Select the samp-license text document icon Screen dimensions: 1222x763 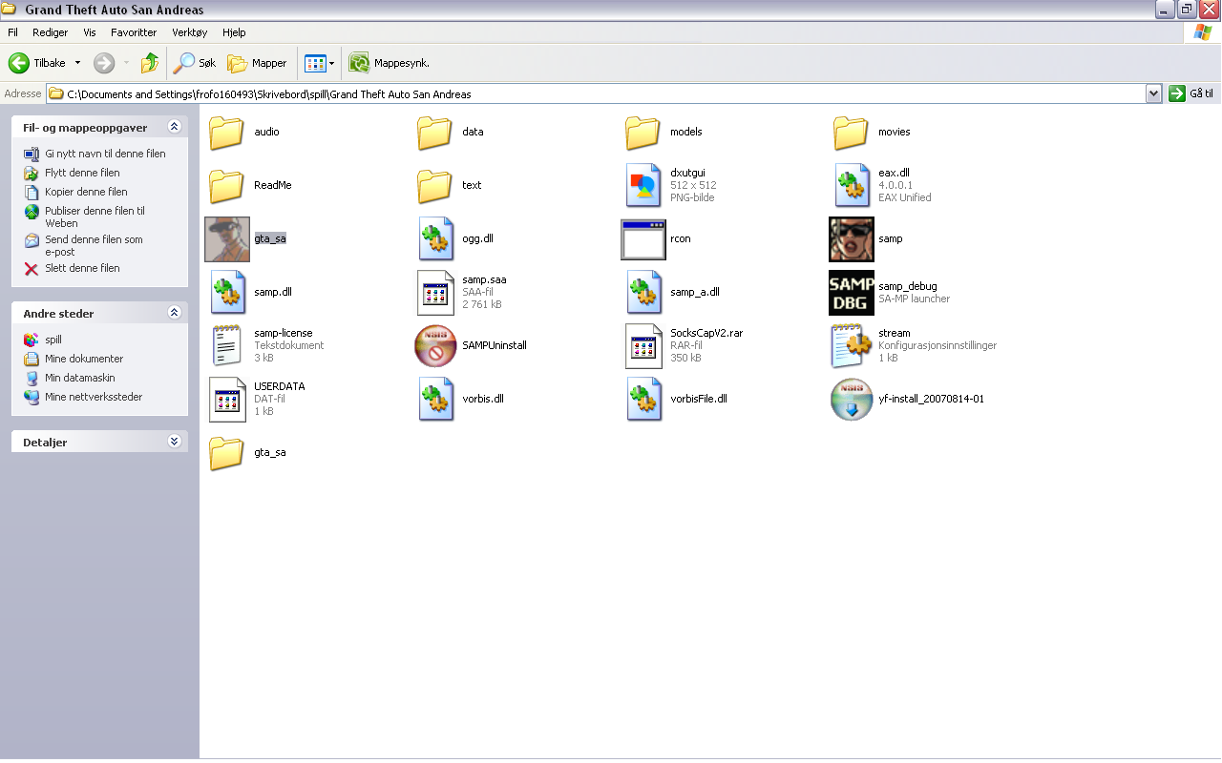pyautogui.click(x=227, y=346)
